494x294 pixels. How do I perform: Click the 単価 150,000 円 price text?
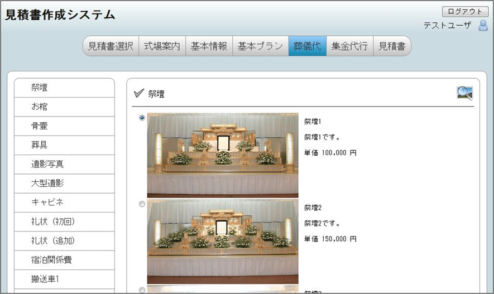[330, 239]
